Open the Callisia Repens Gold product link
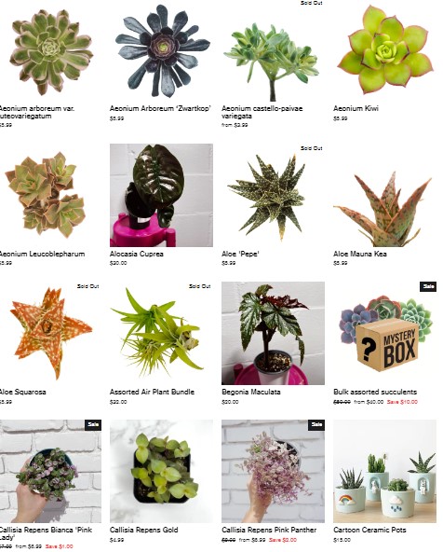Viewport: 443px width, 552px height. [x=143, y=530]
